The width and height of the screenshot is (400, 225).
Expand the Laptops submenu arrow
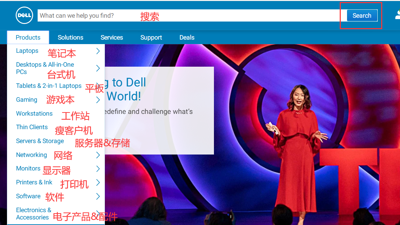(98, 51)
